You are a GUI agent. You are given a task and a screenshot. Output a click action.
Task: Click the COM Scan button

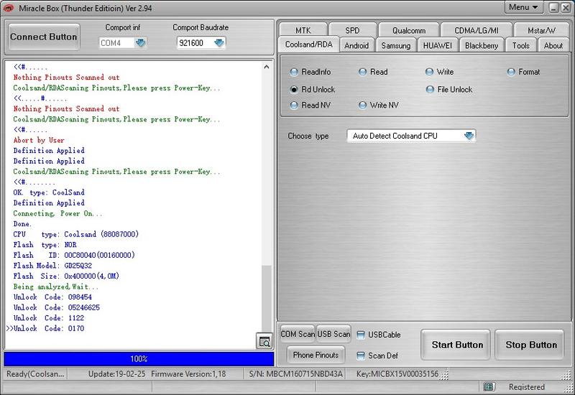(298, 334)
